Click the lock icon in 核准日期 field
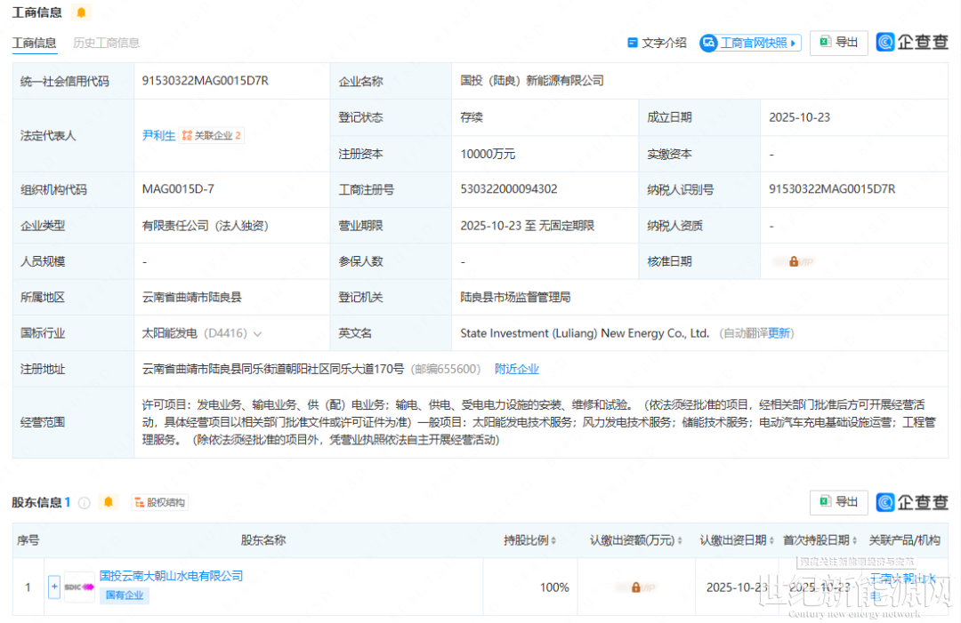961x623 pixels. (x=794, y=262)
